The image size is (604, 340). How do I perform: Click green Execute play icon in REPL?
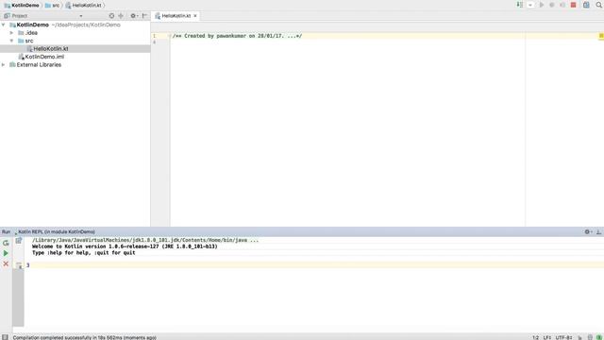(x=6, y=253)
